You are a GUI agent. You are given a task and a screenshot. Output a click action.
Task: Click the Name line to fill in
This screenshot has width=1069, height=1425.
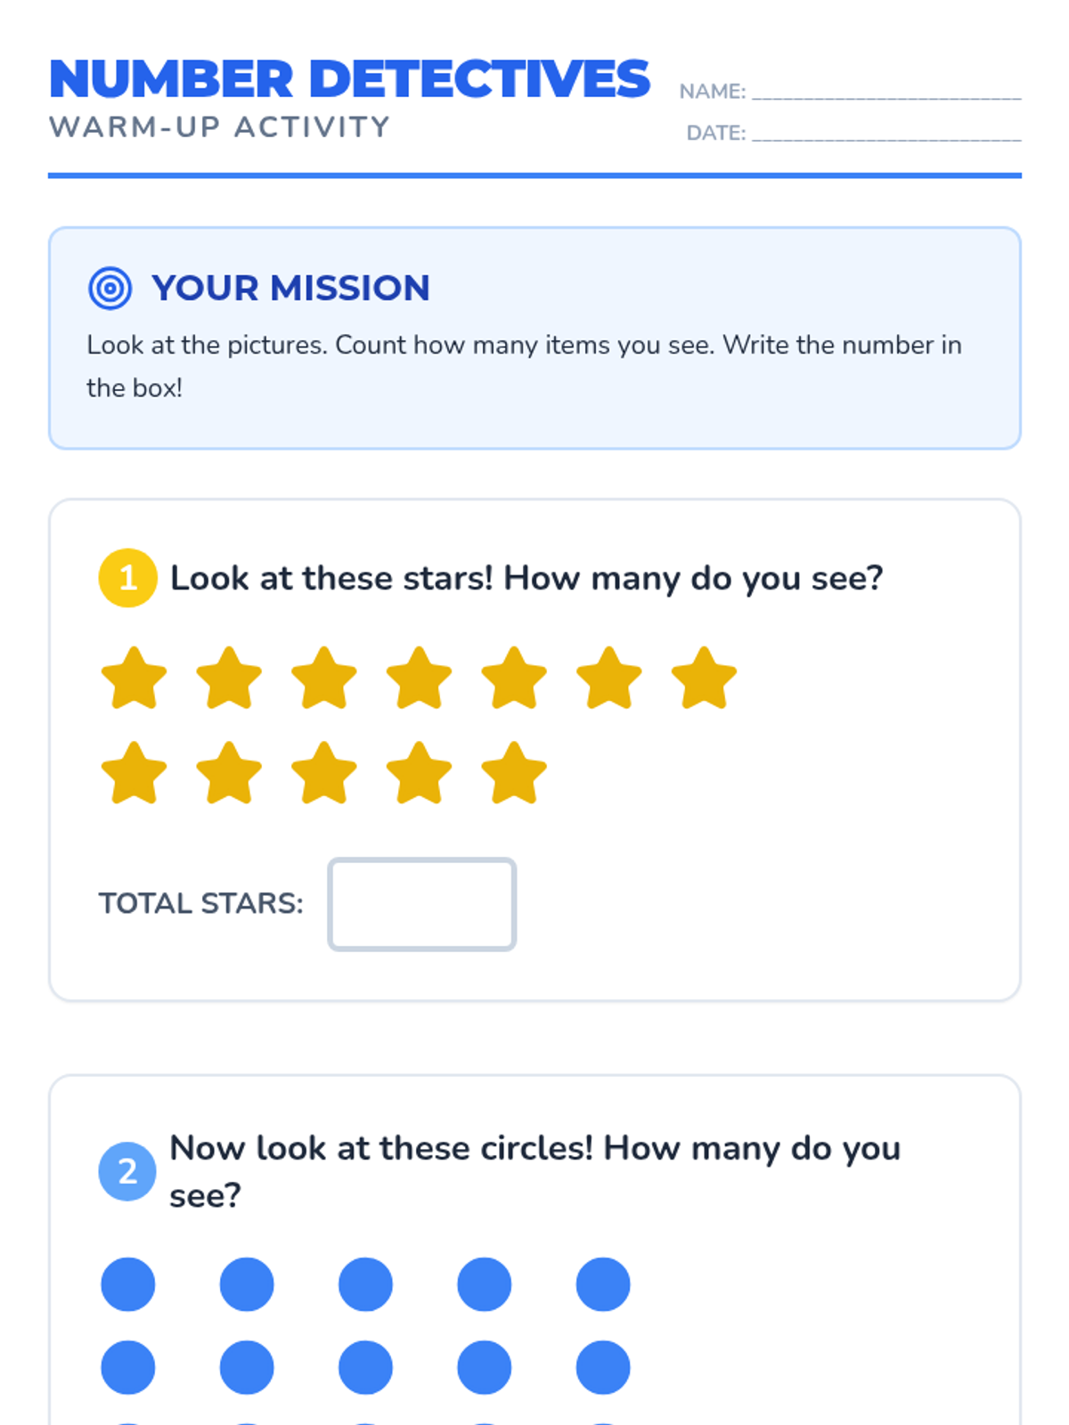pyautogui.click(x=886, y=91)
